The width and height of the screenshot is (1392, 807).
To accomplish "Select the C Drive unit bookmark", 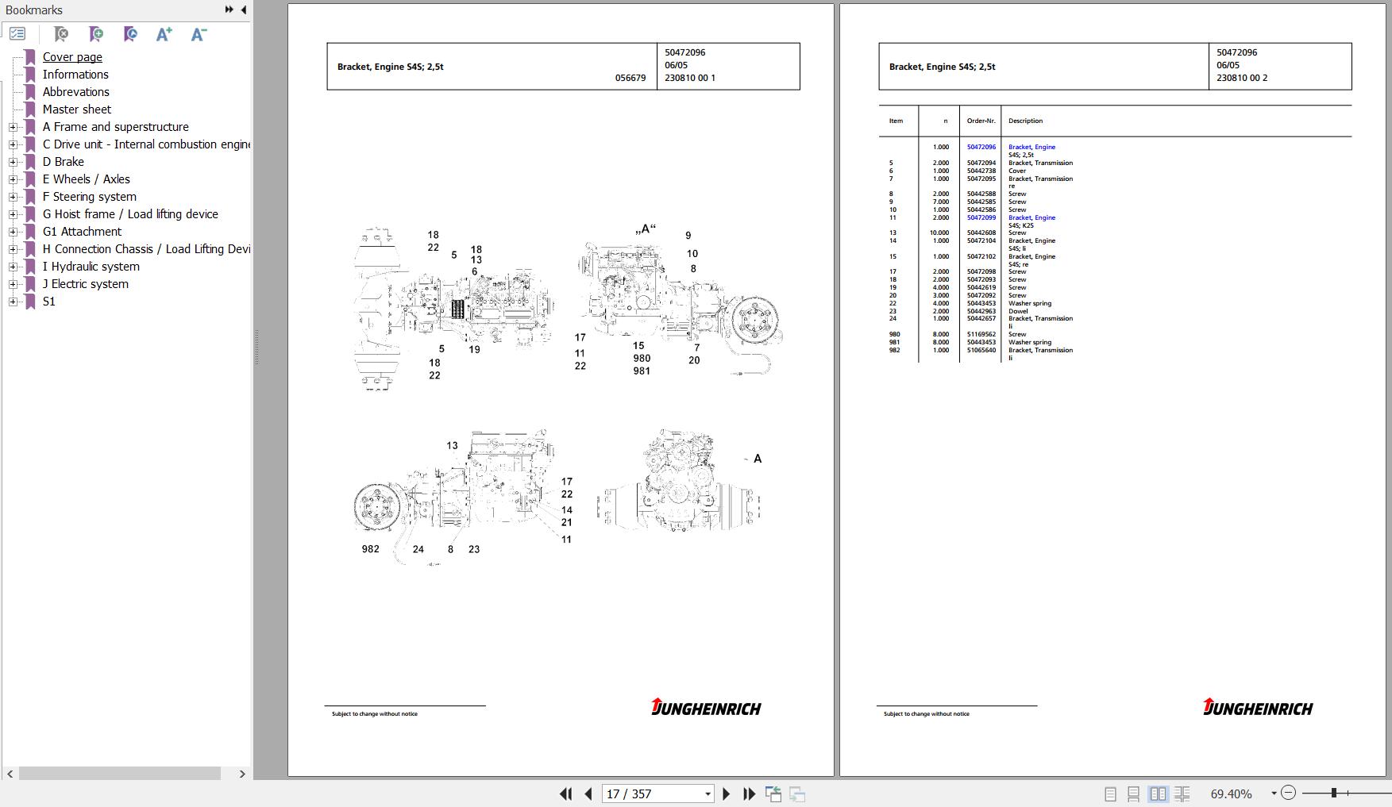I will tap(146, 144).
